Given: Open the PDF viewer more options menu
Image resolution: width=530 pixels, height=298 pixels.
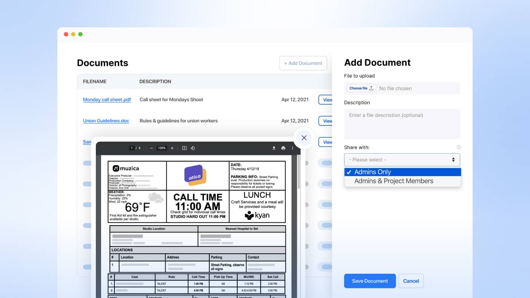Looking at the screenshot, I should tap(292, 147).
